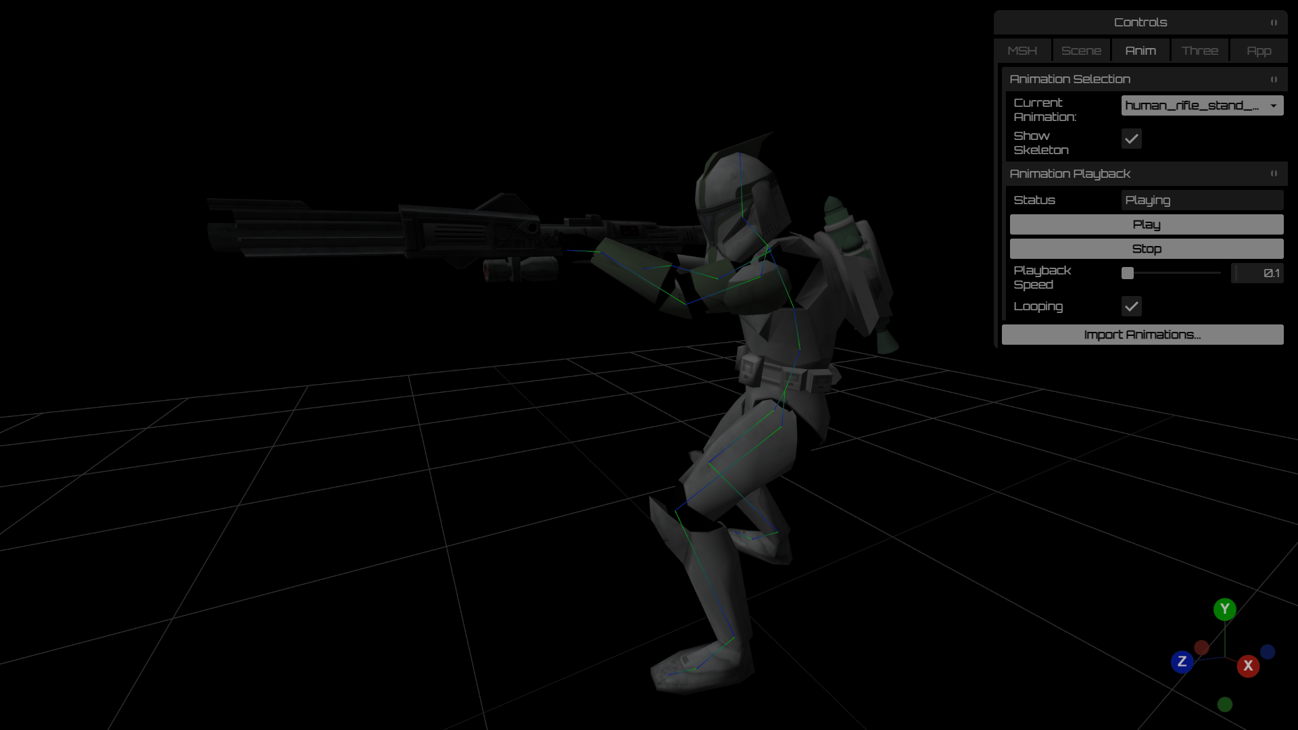Click the blue Z axis gizmo handle

[x=1182, y=662]
